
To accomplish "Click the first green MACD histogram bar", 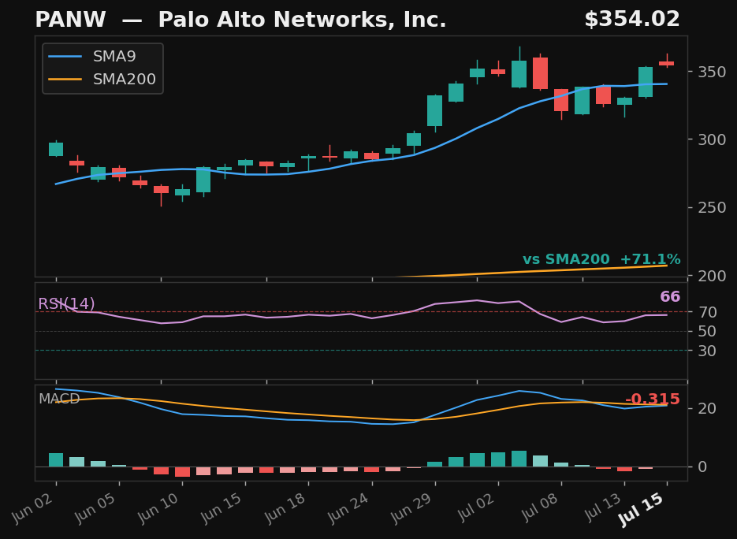I will pyautogui.click(x=56, y=460).
